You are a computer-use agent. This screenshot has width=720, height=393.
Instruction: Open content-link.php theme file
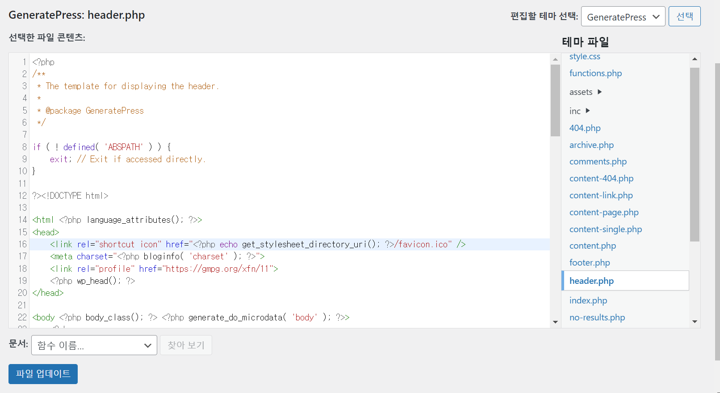pos(601,196)
